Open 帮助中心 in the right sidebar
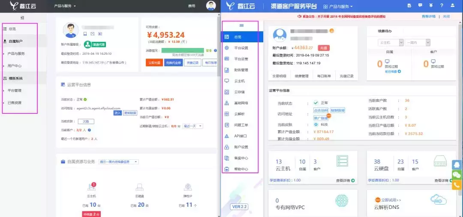The image size is (463, 217). click(241, 169)
